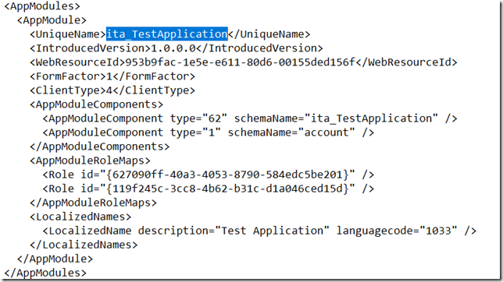Click the closing </UniqueName> tag

click(269, 34)
